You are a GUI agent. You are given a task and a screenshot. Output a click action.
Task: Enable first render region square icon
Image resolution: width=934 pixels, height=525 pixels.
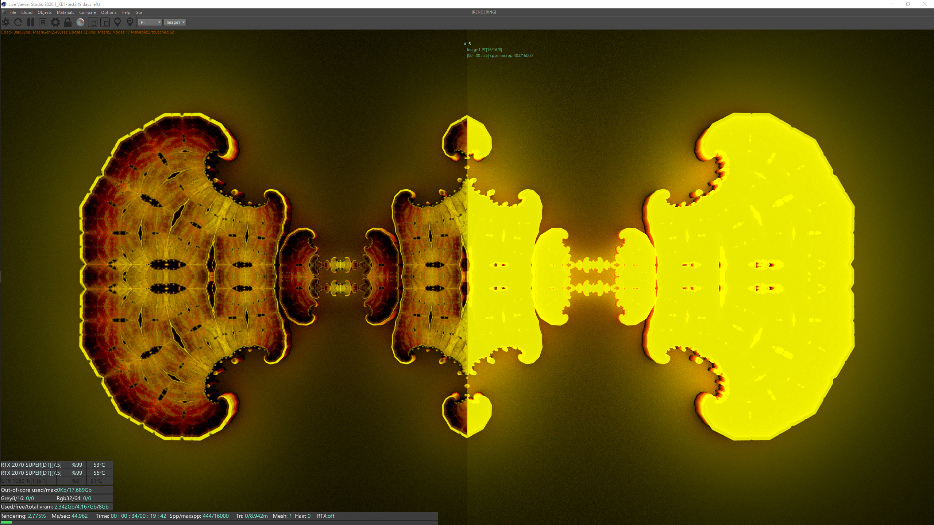[x=93, y=22]
